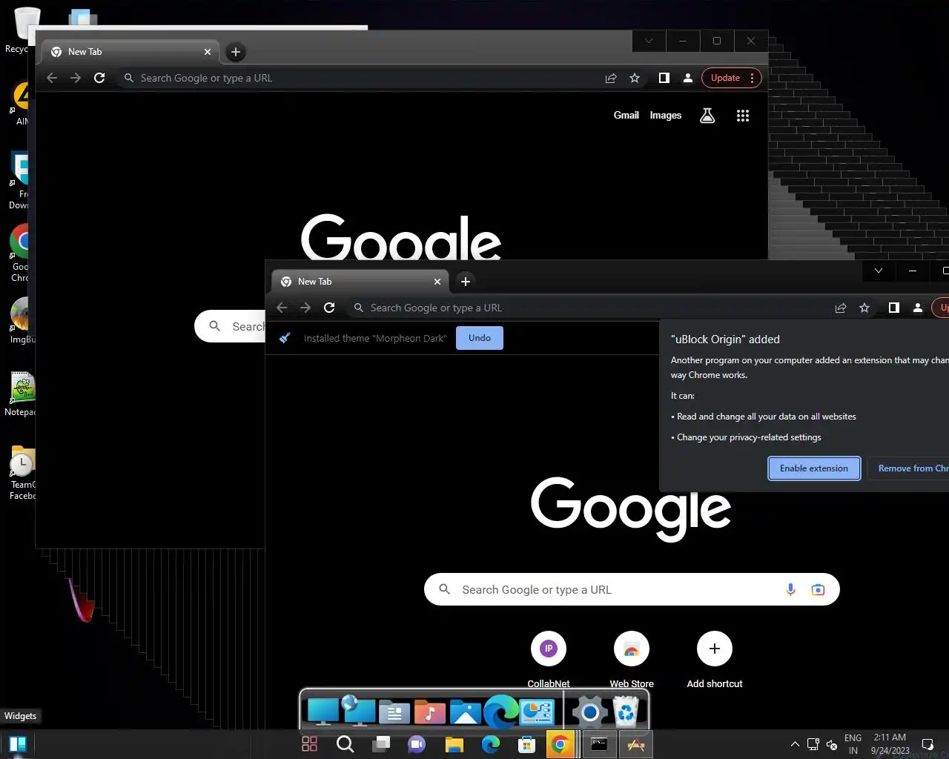Toggle the side panel icon in the back Chrome window

point(664,78)
